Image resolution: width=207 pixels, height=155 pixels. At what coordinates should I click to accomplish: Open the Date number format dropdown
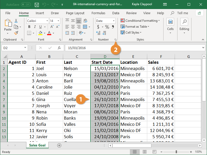click(x=114, y=21)
